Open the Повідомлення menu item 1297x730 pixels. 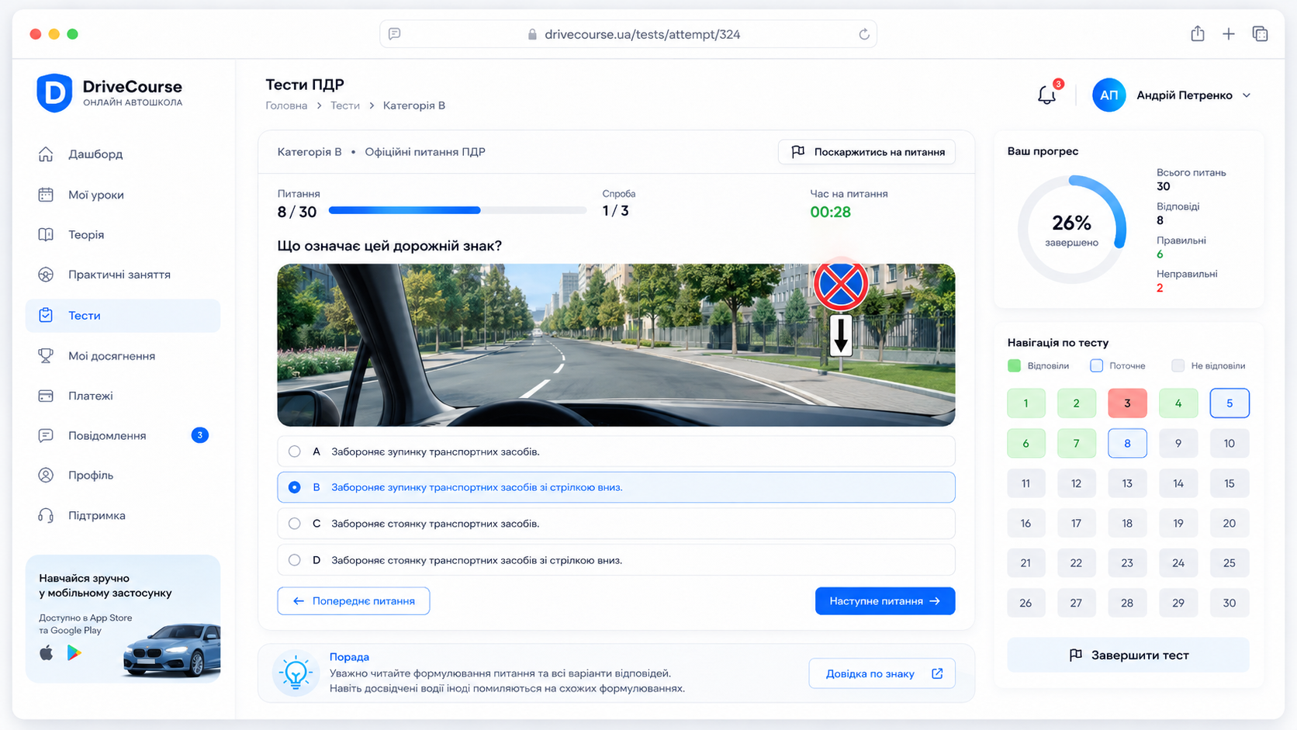123,435
